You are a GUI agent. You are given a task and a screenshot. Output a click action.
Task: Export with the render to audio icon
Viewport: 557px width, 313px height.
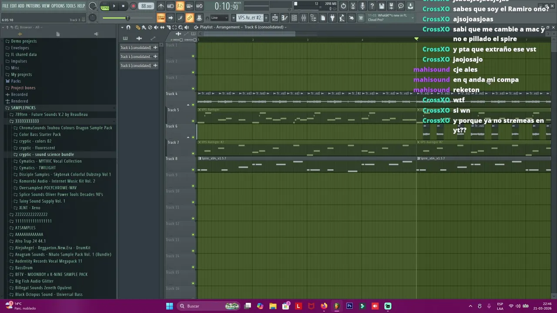(x=391, y=6)
